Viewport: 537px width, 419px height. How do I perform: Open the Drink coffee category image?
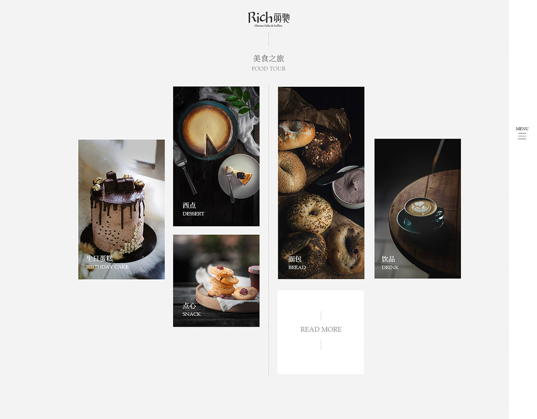point(418,209)
